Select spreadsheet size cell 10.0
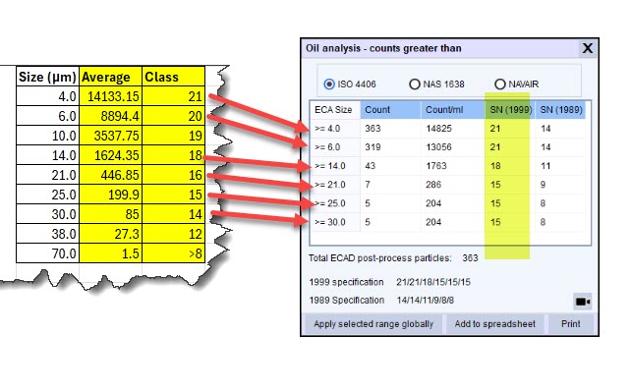This screenshot has height=391, width=632. pos(47,136)
